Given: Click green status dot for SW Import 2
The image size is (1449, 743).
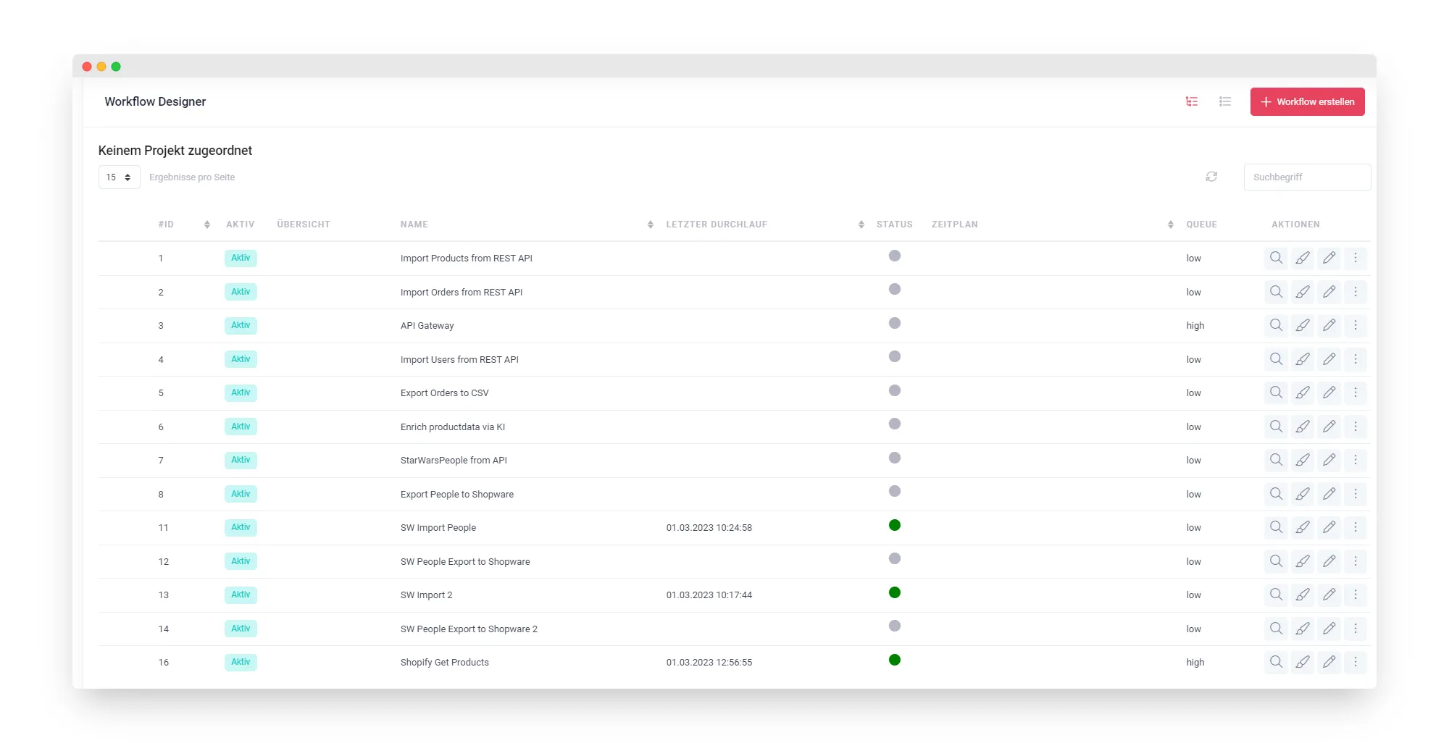Looking at the screenshot, I should [895, 592].
